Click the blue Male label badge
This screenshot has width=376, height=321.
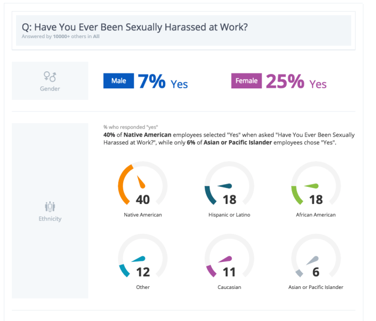[x=118, y=81]
